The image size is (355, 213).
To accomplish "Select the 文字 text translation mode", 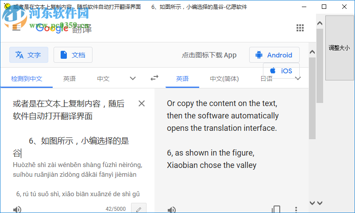I will 28,55.
